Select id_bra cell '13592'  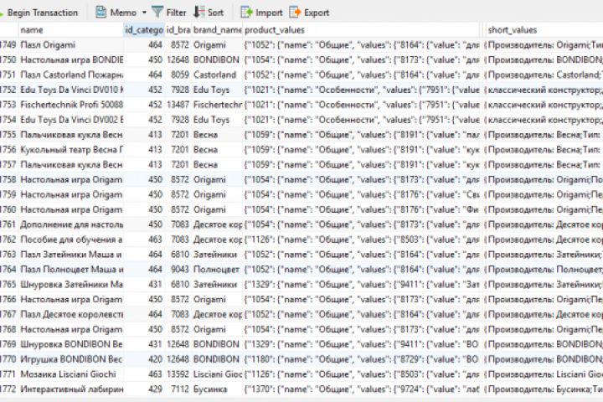tap(178, 374)
